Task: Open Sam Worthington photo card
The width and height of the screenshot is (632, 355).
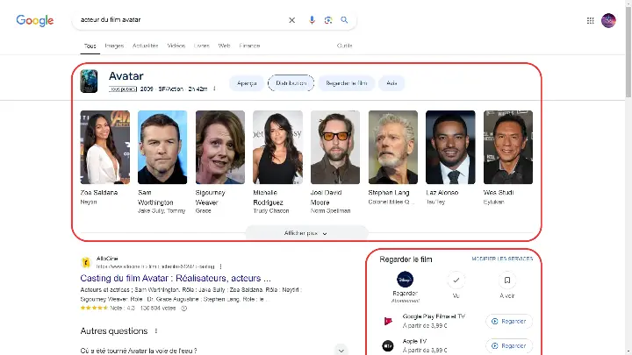Action: point(162,147)
